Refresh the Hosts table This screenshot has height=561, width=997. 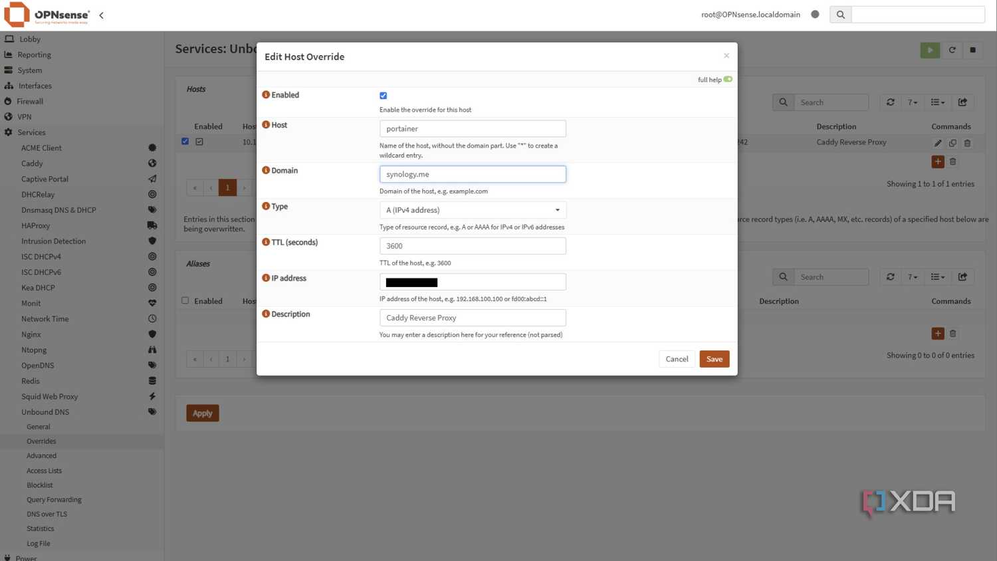click(891, 102)
